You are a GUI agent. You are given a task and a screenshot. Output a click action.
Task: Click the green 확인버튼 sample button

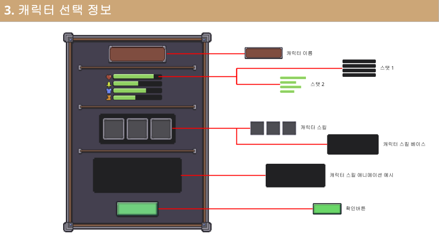(x=327, y=209)
